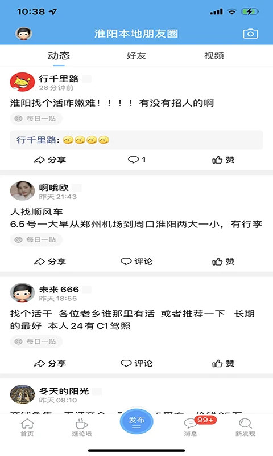Select the 动态 tab
Screen dimensions: 273x456
(59, 55)
